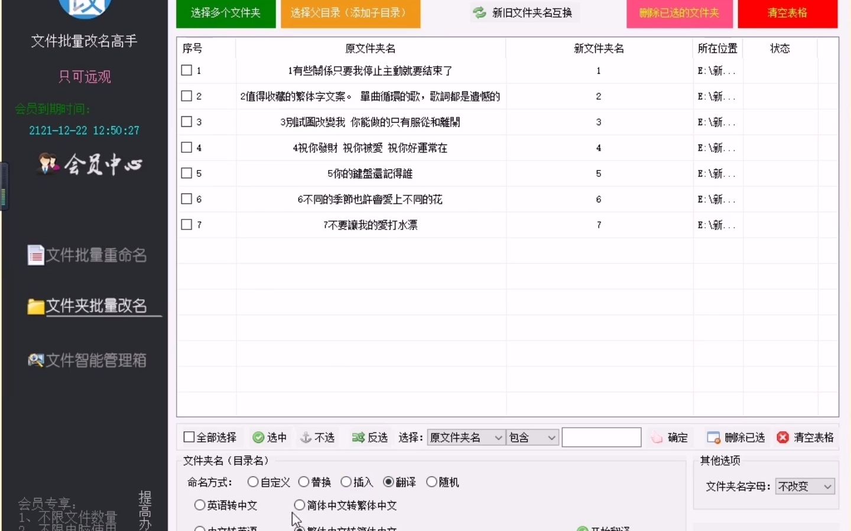Screen dimensions: 851x531
Task: Open the 原文件夹名 selection dropdown
Action: [x=466, y=437]
